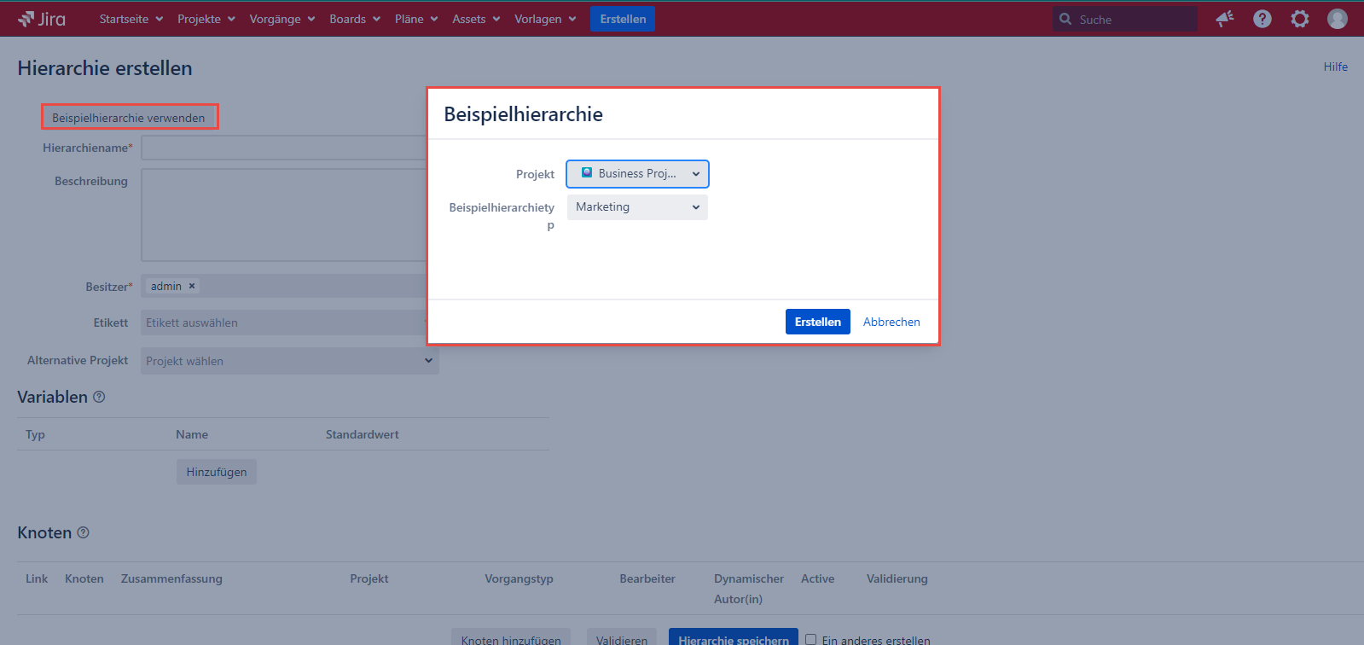Remove the admin owner tag
Viewport: 1364px width, 645px height.
click(x=192, y=286)
